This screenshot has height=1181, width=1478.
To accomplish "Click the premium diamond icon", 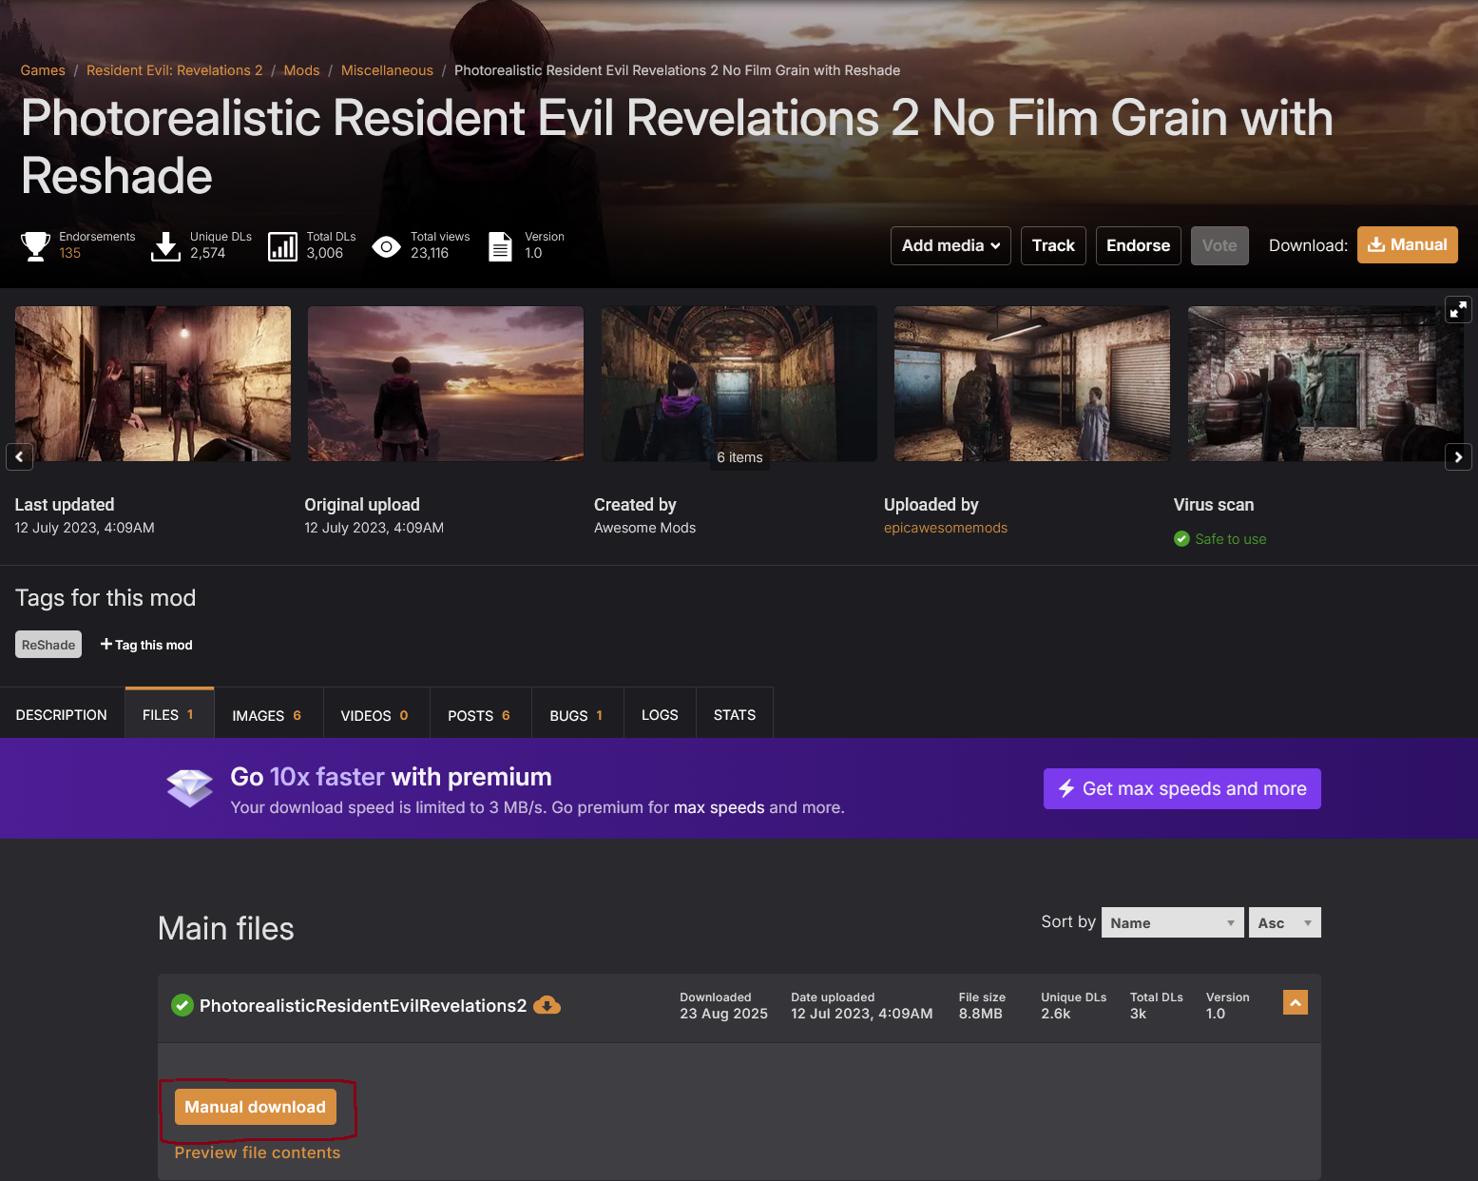I will [190, 788].
